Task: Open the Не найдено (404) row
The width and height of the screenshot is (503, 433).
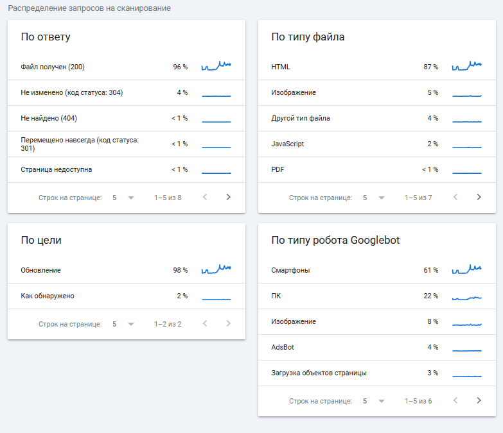Action: tap(126, 118)
